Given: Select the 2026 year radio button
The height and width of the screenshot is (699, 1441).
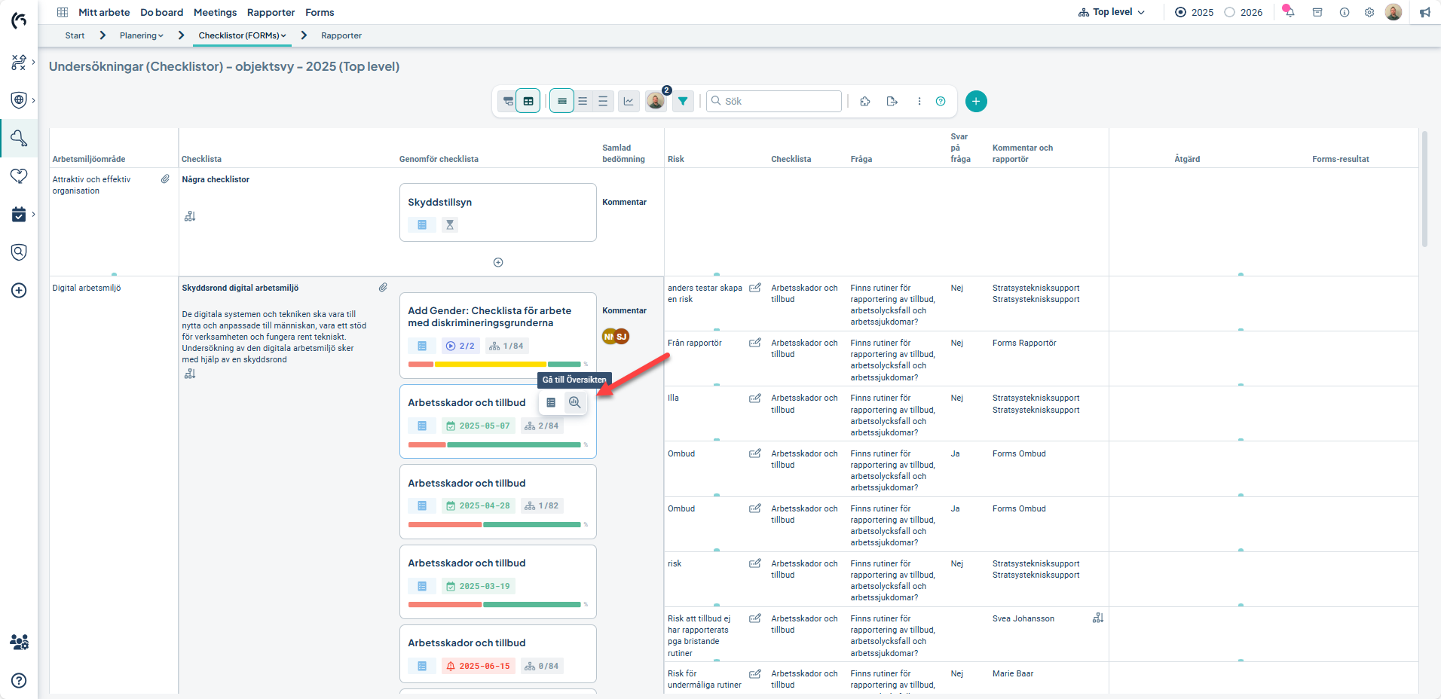Looking at the screenshot, I should pos(1230,12).
